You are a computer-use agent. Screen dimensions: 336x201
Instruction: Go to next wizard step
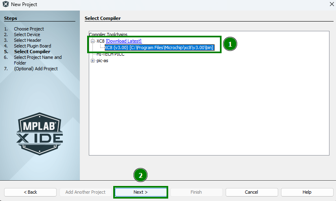click(141, 192)
